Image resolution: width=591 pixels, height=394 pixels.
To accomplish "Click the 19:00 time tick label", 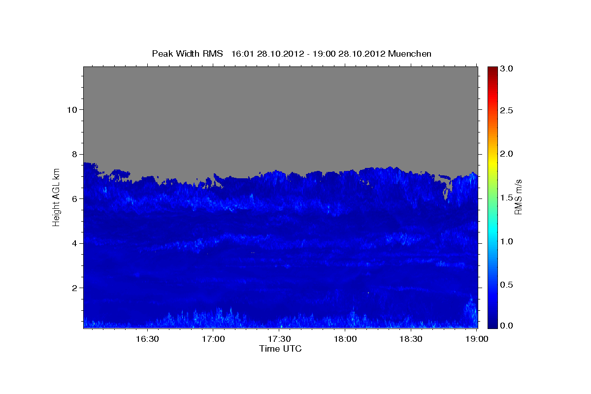I will point(476,339).
